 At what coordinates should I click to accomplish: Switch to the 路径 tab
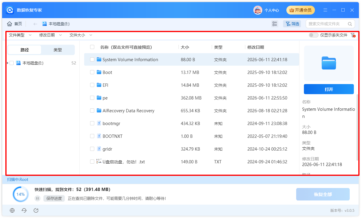(25, 50)
